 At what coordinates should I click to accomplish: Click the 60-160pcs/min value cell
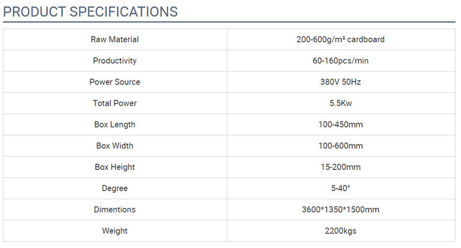(x=341, y=61)
